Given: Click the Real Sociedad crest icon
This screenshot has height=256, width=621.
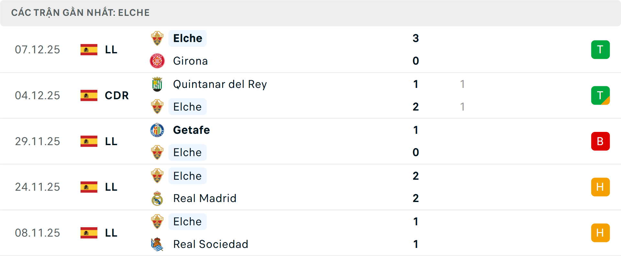Looking at the screenshot, I should point(157,244).
